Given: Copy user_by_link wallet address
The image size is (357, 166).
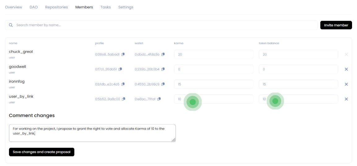Looking at the screenshot, I should click(x=159, y=99).
